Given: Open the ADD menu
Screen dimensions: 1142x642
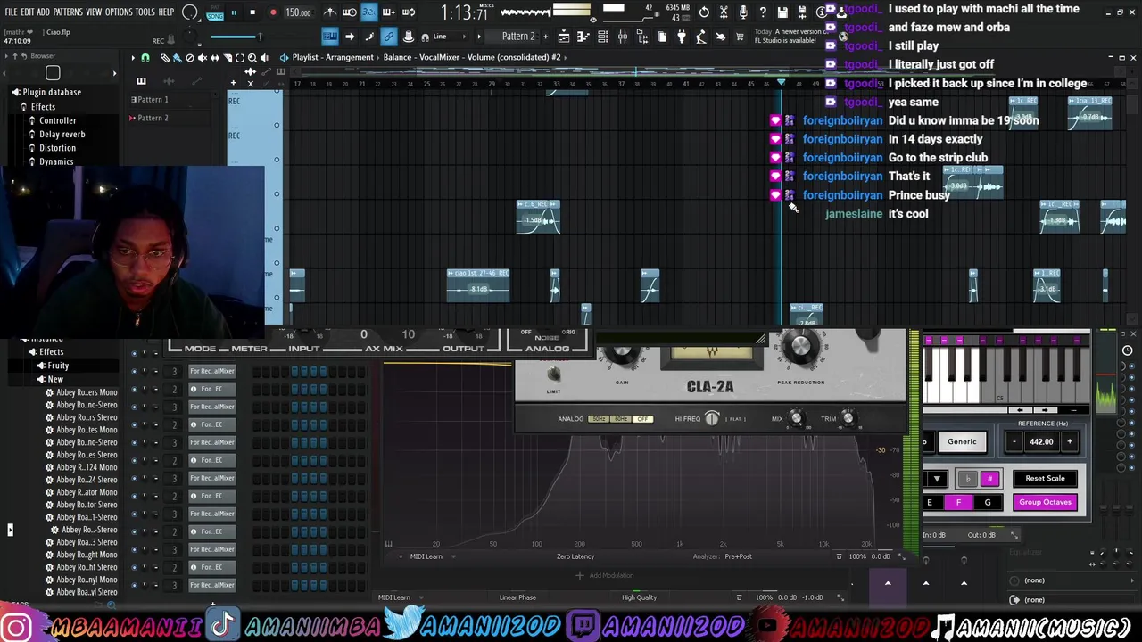Looking at the screenshot, I should coord(43,12).
